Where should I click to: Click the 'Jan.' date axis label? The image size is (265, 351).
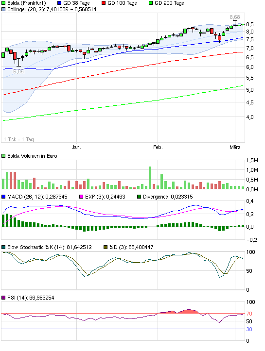76,147
